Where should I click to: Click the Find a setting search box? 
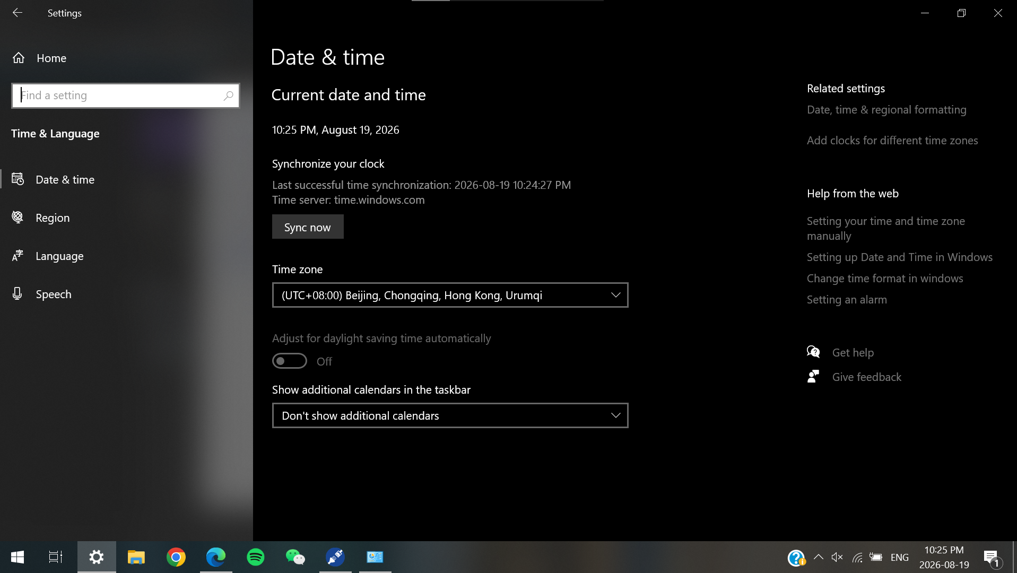[x=125, y=95]
